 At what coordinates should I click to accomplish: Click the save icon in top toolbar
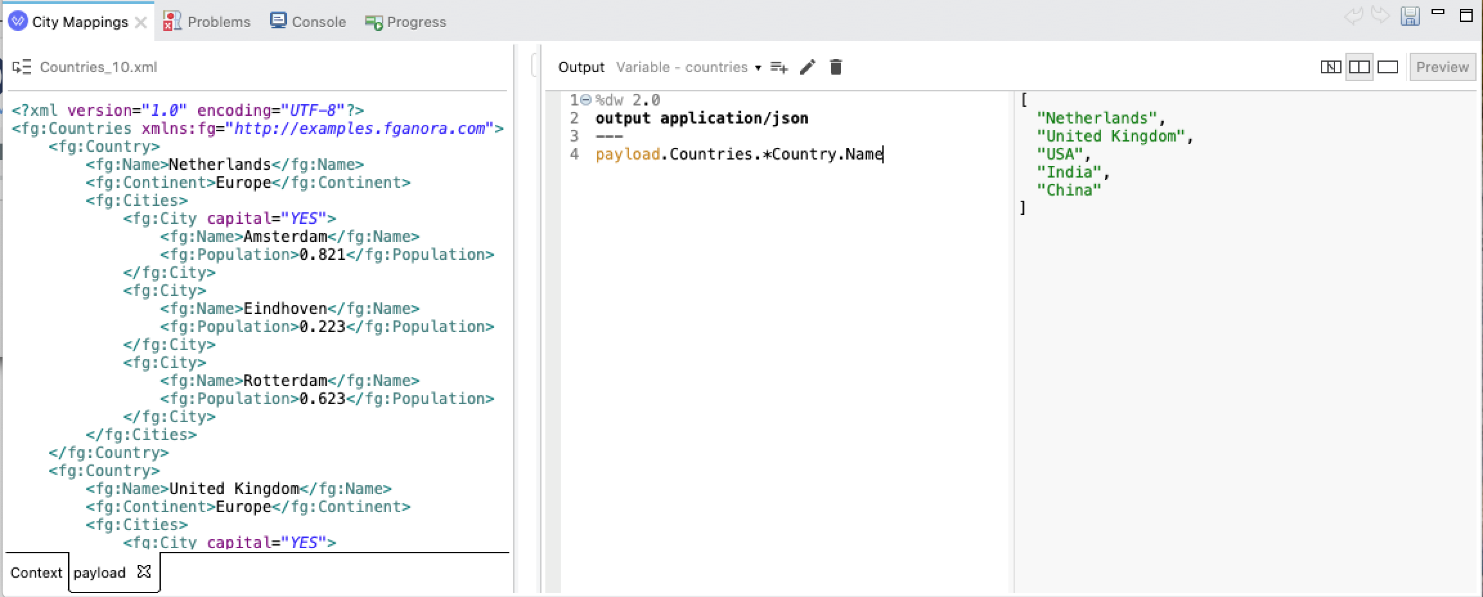[1410, 16]
